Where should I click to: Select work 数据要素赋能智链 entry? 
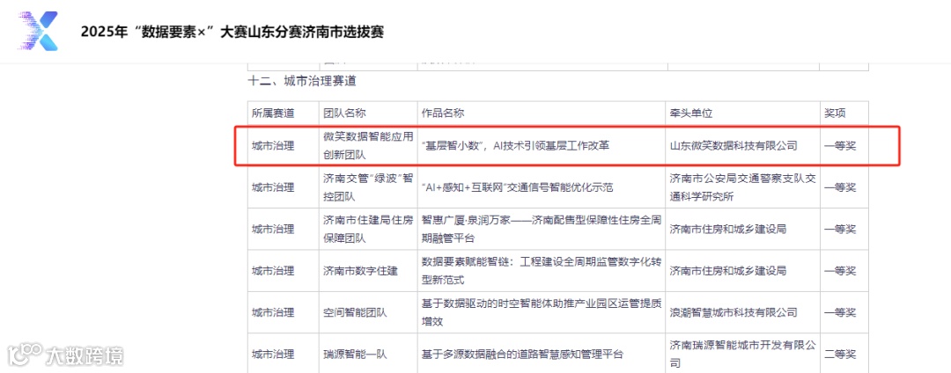coord(541,271)
